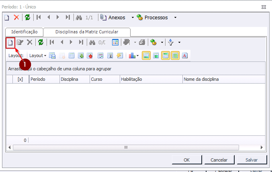Click the red A font formatting icon
272x172 pixels.
pos(185,55)
